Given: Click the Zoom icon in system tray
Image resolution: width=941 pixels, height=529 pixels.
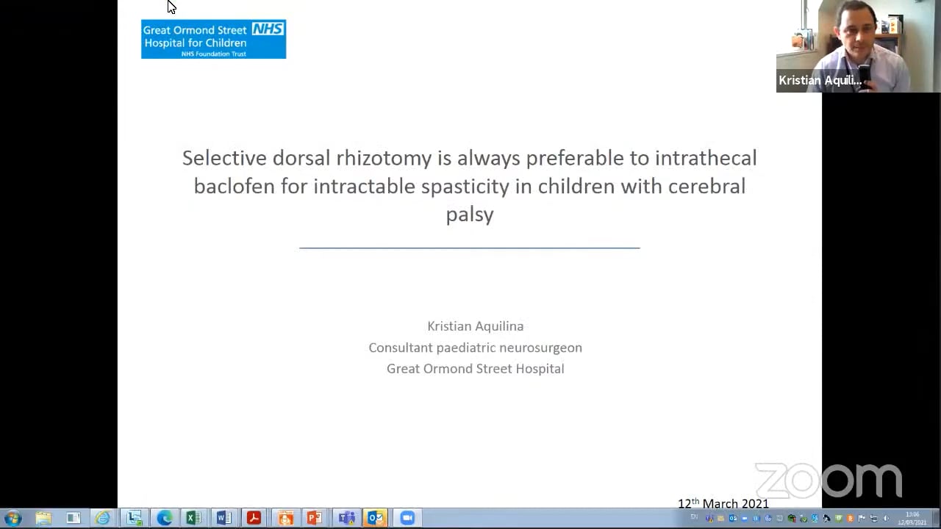Looking at the screenshot, I should [x=744, y=519].
